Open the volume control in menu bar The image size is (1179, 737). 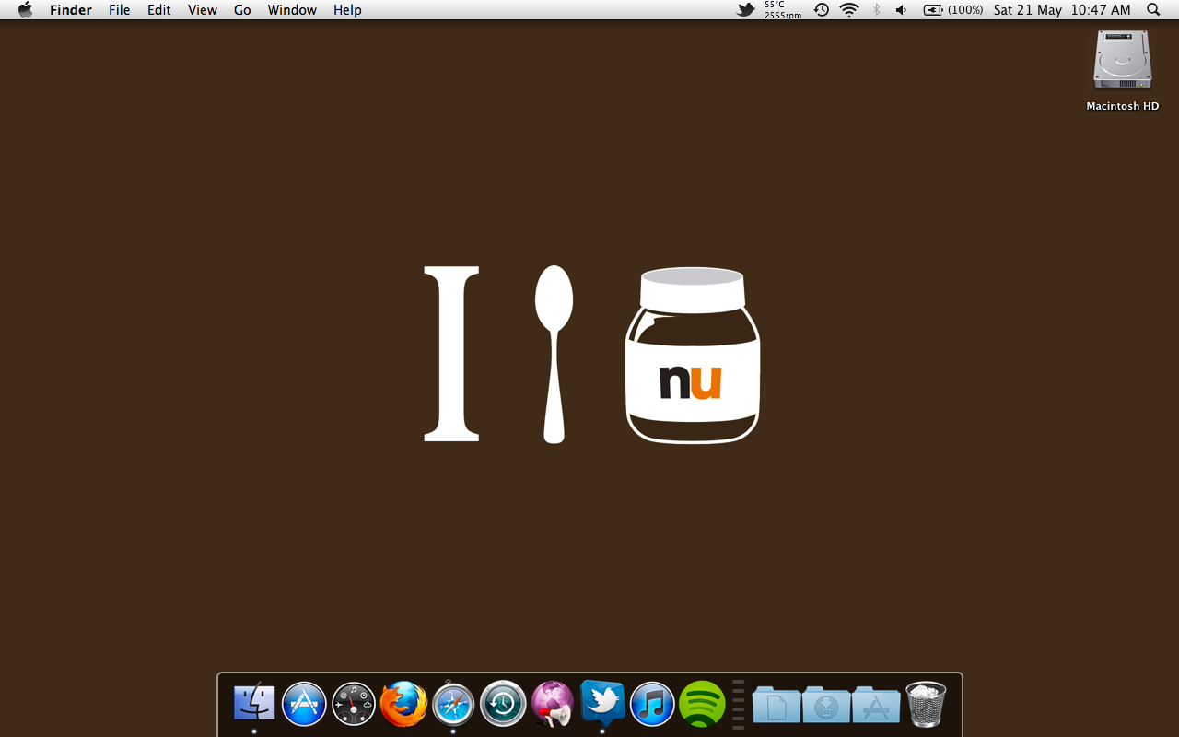(901, 10)
